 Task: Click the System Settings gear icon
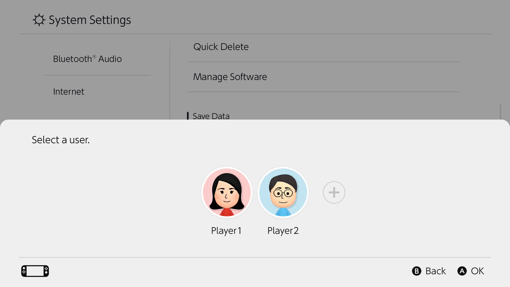[x=39, y=20]
